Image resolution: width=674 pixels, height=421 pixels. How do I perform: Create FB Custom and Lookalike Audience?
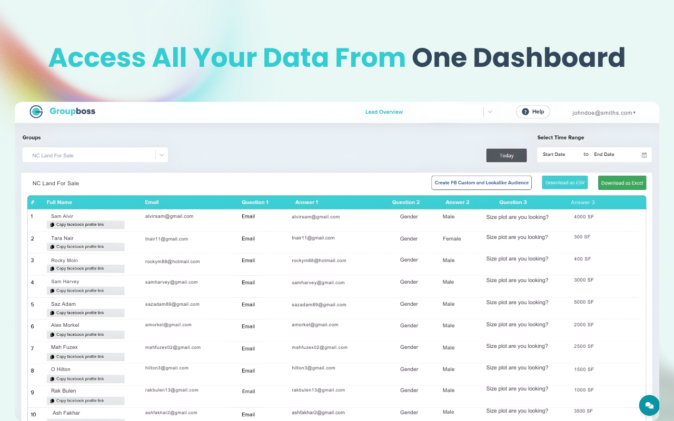(481, 183)
